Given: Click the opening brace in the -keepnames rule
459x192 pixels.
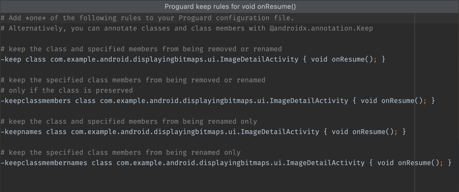Looking at the screenshot, I should tap(325, 132).
